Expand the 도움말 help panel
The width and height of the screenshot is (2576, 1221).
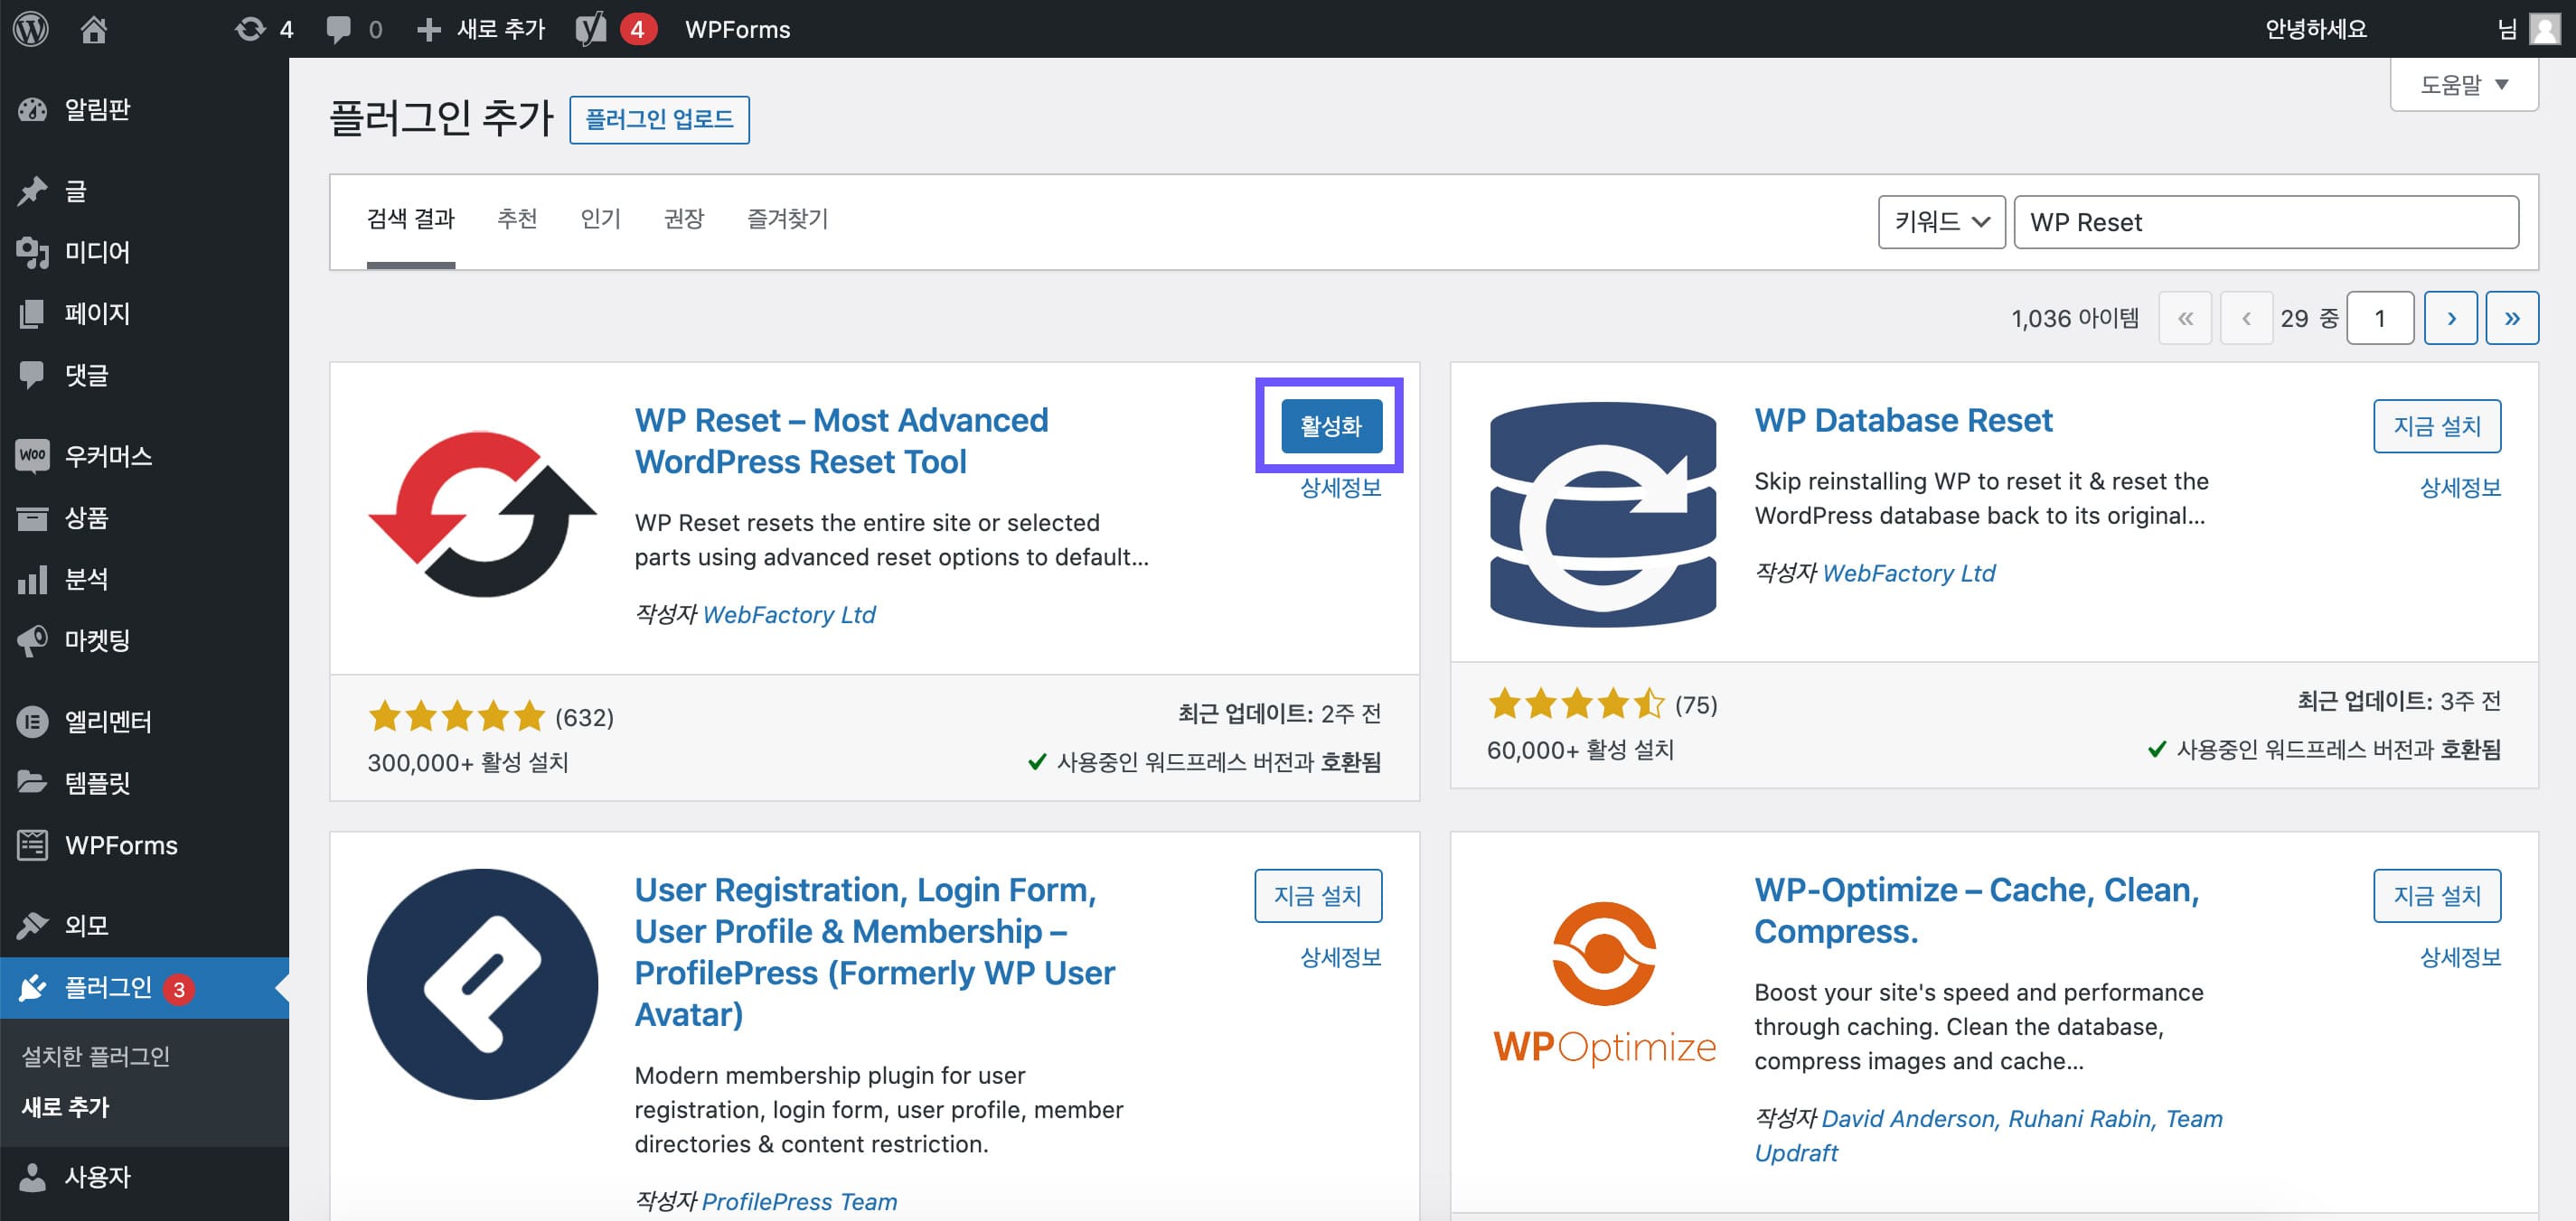click(x=2463, y=85)
